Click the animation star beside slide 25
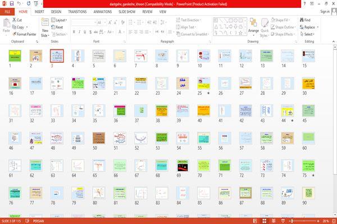Image resolution: width=337 pixels, height=224 pixels. click(208, 93)
